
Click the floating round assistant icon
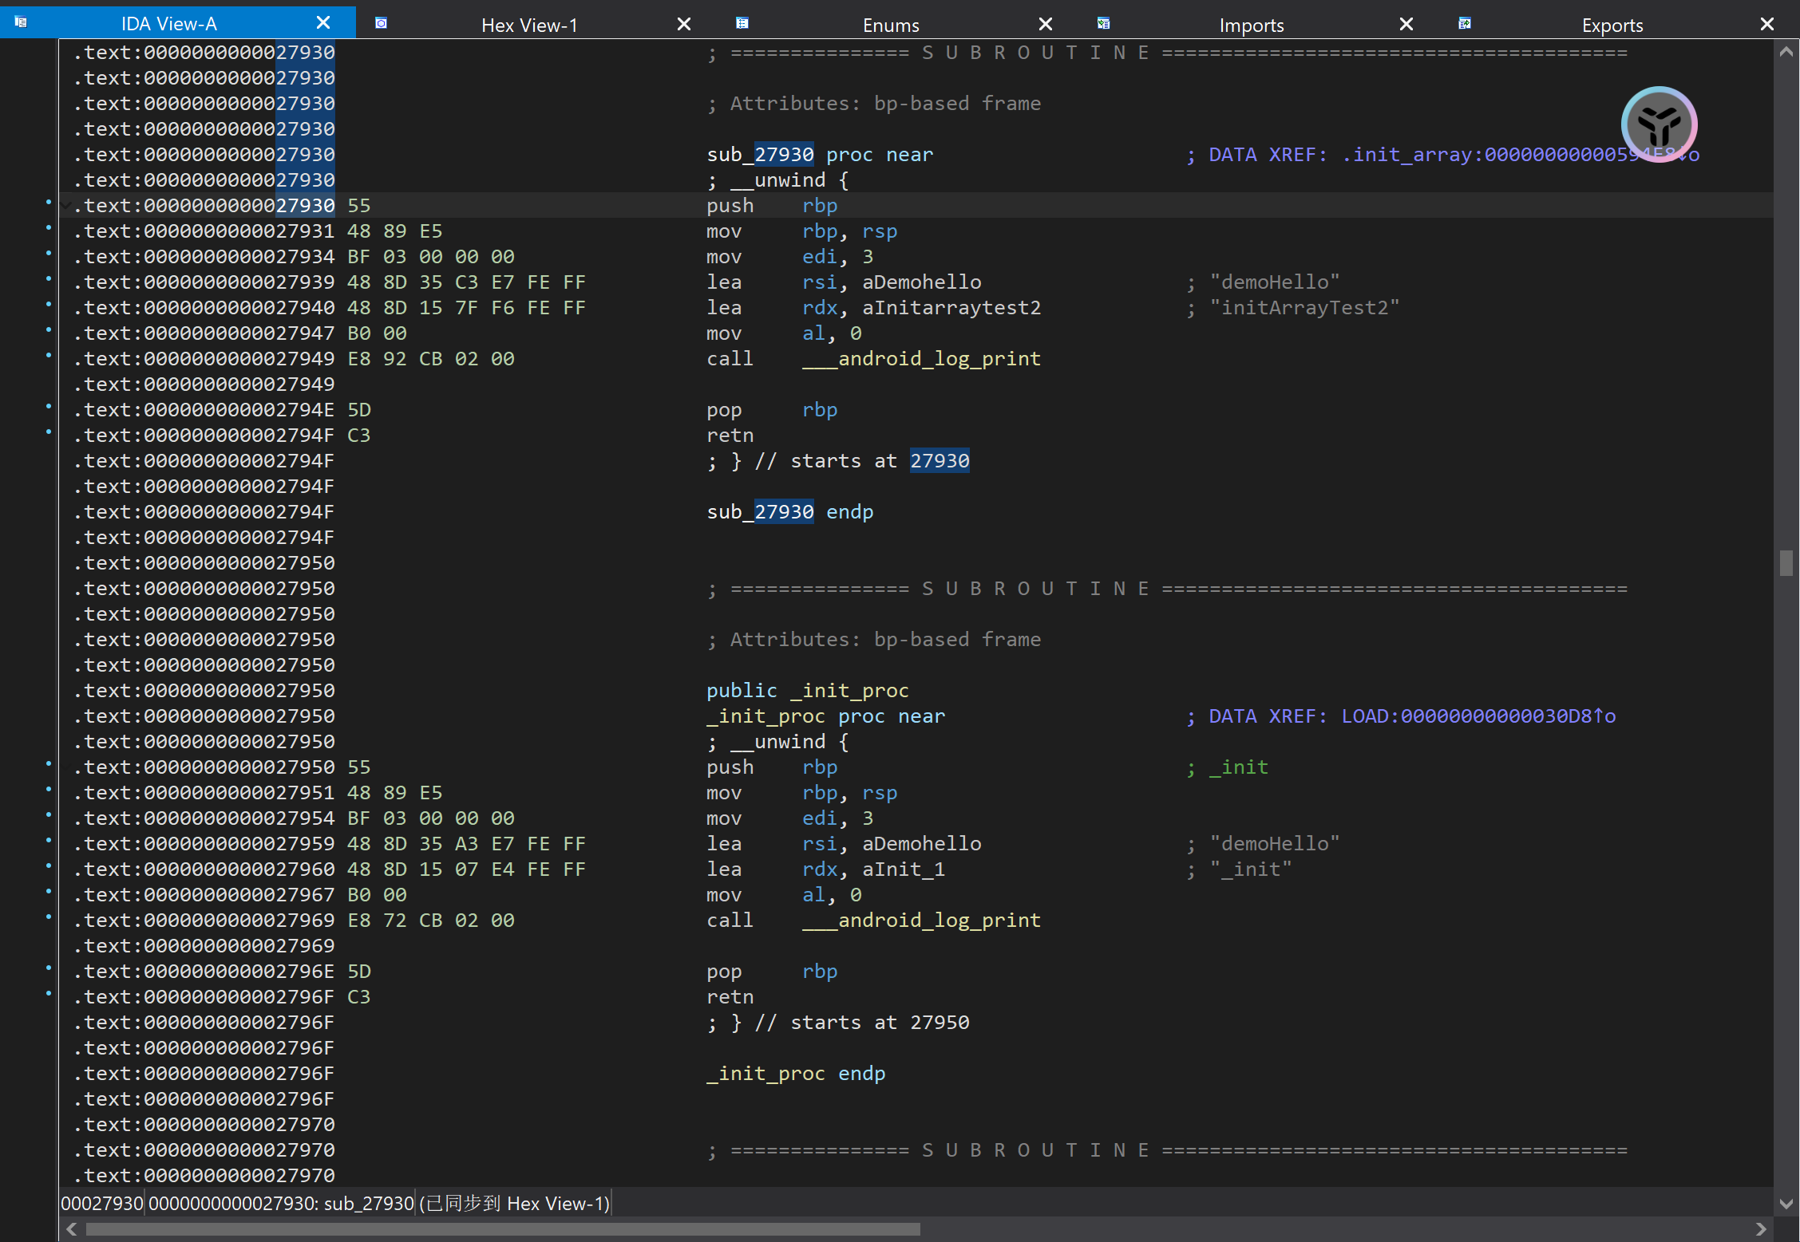[1659, 124]
